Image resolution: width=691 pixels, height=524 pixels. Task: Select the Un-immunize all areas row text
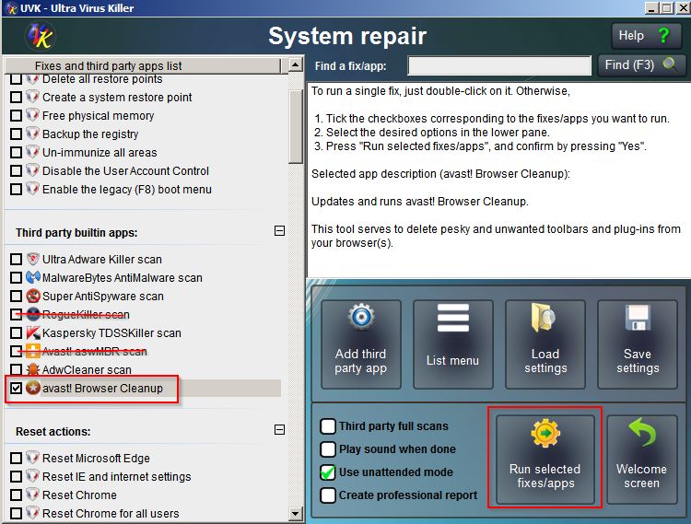tap(100, 152)
